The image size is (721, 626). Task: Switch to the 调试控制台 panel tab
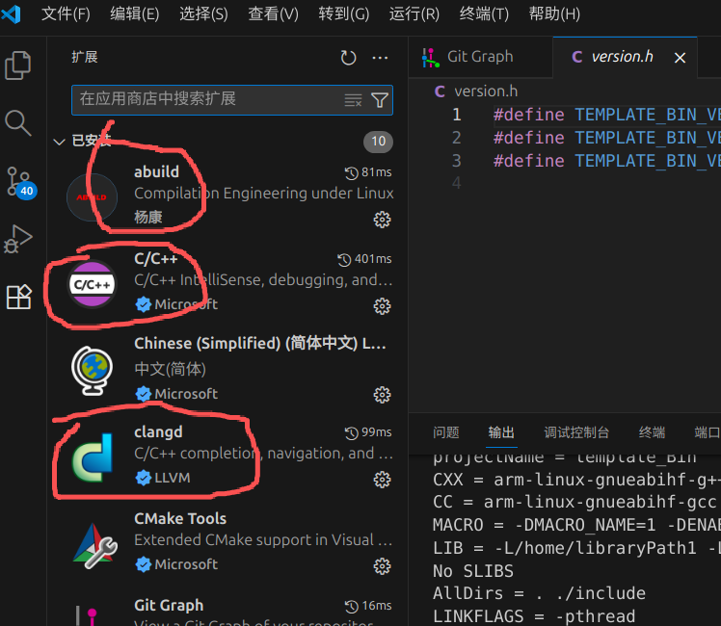[x=576, y=432]
